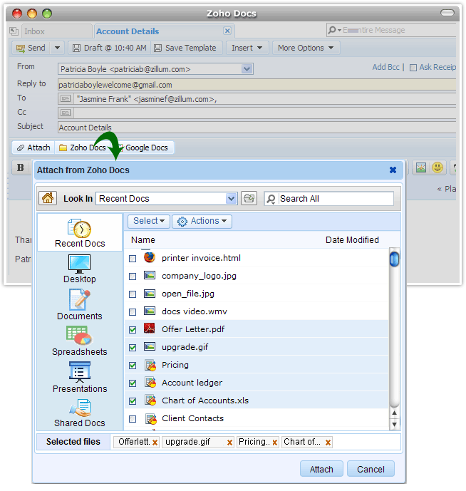The image size is (466, 491).
Task: Uncheck the Offer Letter.pdf checkbox
Action: click(x=133, y=330)
